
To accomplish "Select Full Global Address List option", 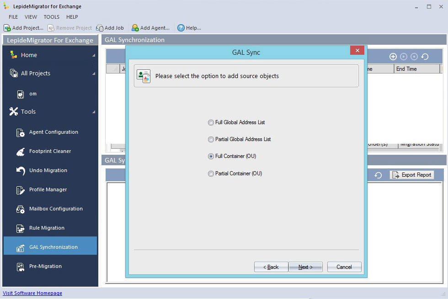I will [236, 122].
